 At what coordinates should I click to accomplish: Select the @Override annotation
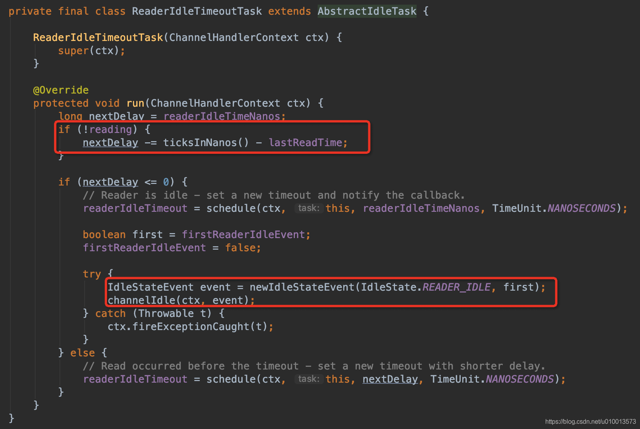[x=61, y=90]
